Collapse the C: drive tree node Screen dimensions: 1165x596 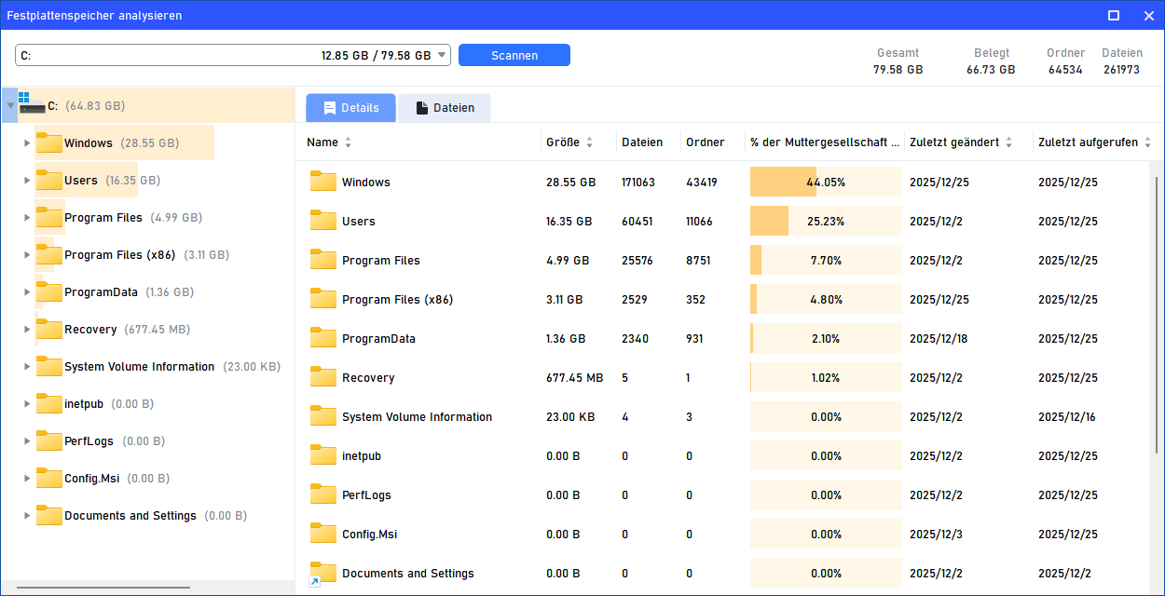(x=10, y=106)
